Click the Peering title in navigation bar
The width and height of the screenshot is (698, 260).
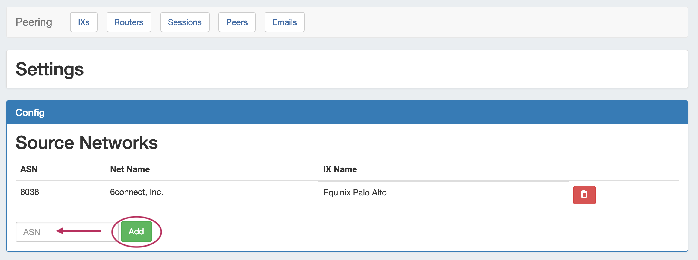click(x=34, y=22)
